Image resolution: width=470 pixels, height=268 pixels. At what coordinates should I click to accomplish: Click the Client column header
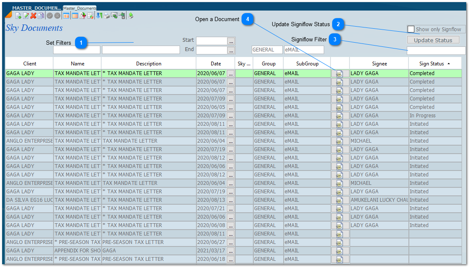coord(30,64)
